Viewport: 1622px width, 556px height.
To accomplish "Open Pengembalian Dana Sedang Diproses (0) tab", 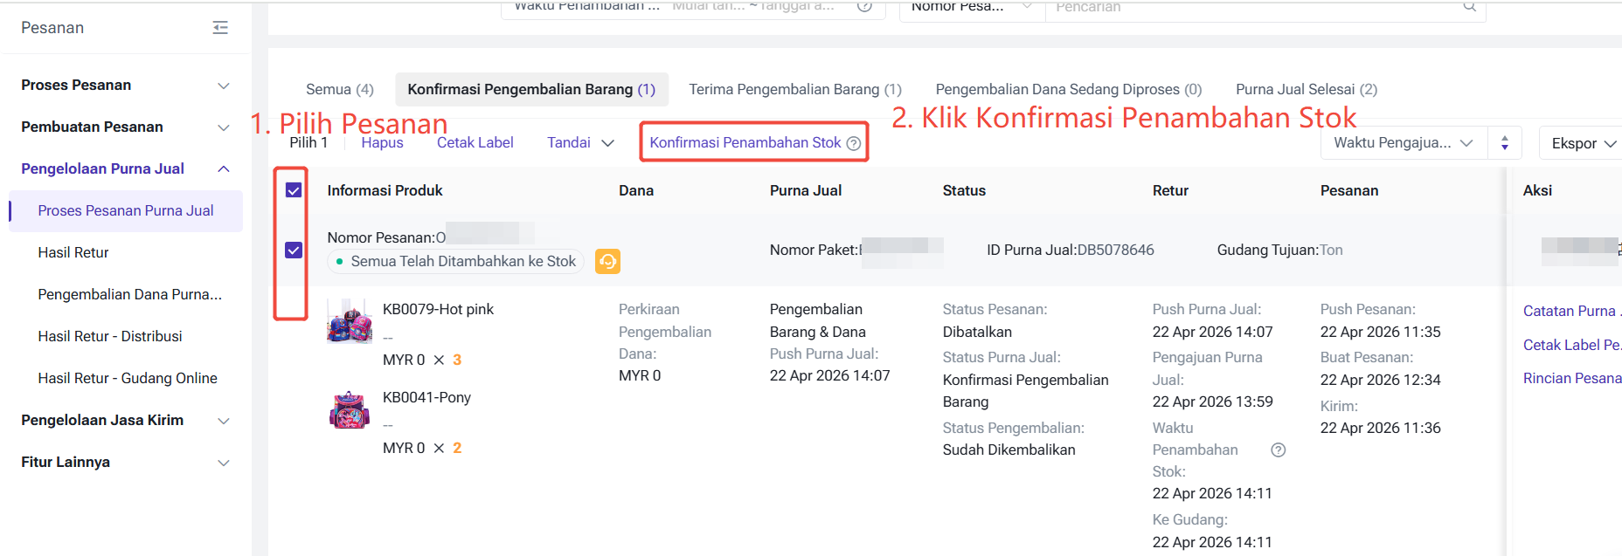I will pos(1069,89).
